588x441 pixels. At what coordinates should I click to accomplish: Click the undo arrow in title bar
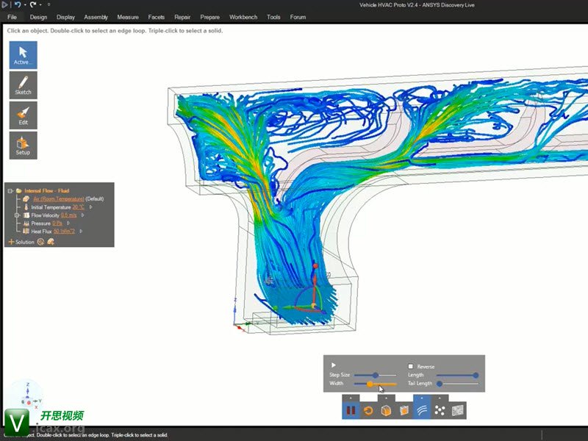(18, 4)
